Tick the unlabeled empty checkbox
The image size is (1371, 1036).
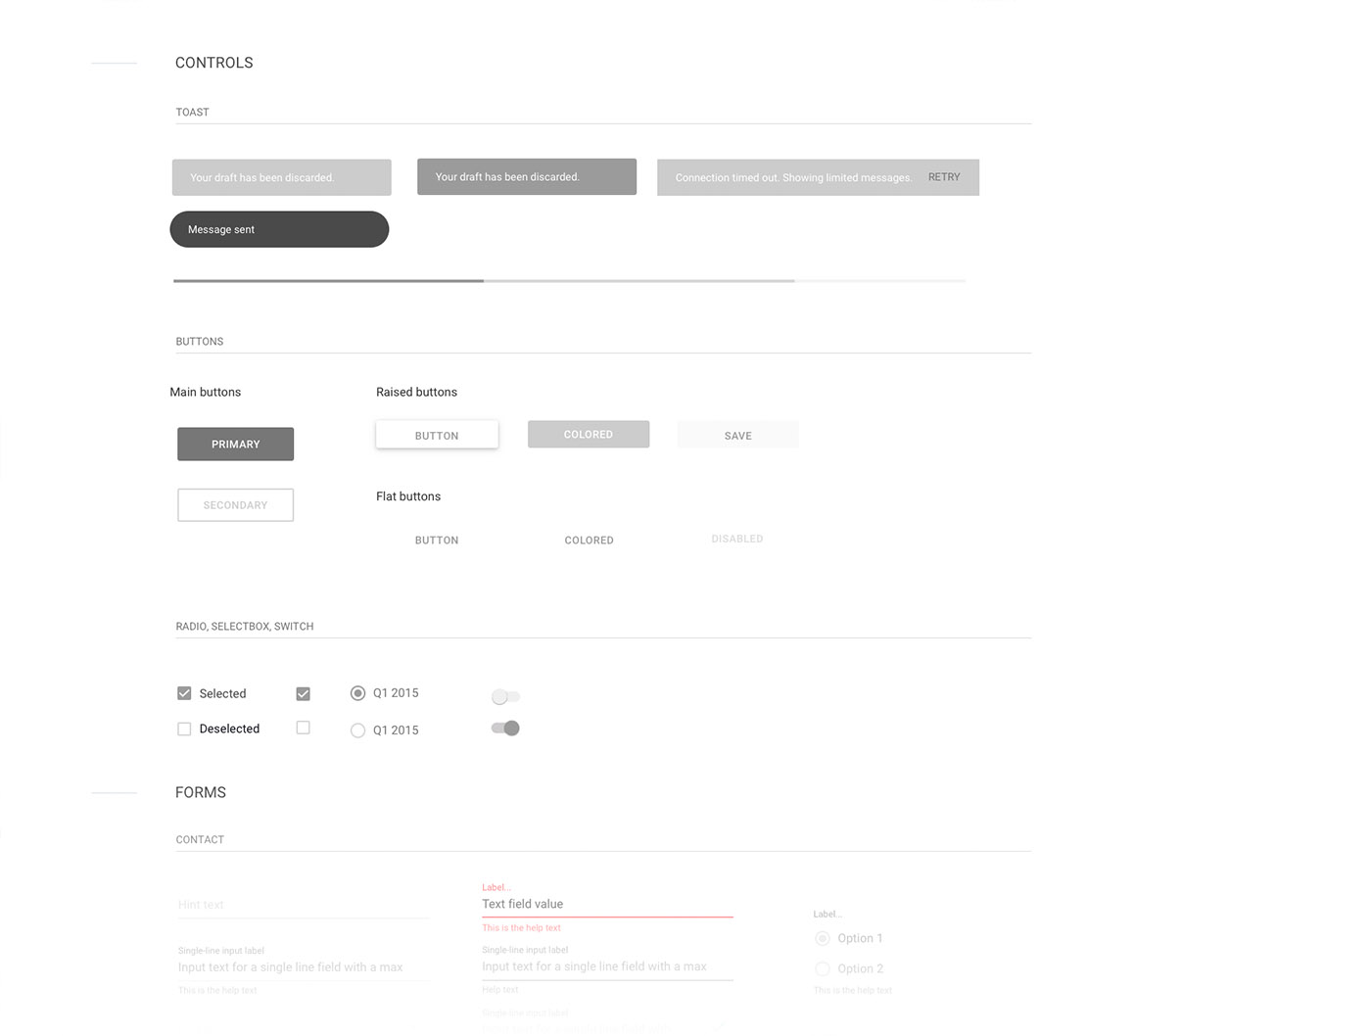[303, 728]
